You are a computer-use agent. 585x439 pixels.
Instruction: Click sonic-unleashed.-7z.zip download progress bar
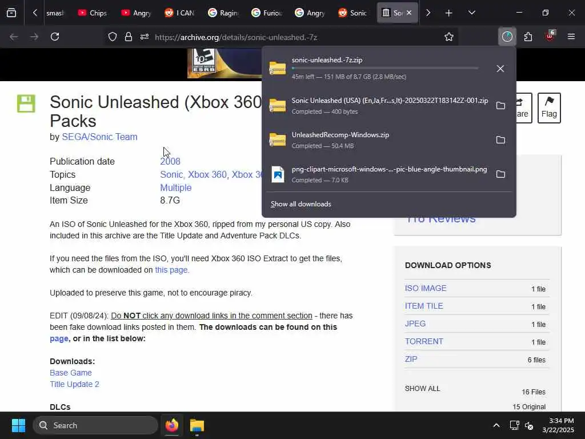pos(385,69)
